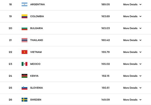
Task: Click the Slovenia flag icon
Action: click(x=24, y=88)
